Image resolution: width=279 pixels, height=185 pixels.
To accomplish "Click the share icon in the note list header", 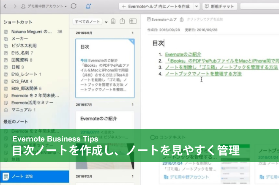I will tap(122, 21).
